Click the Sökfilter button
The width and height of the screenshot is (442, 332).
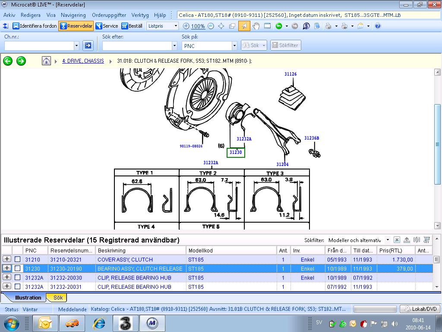coord(286,45)
